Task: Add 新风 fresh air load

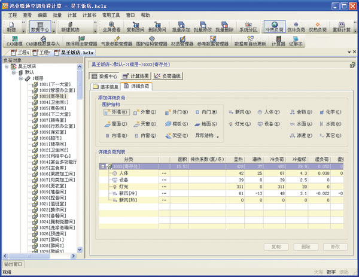Action: click(240, 112)
